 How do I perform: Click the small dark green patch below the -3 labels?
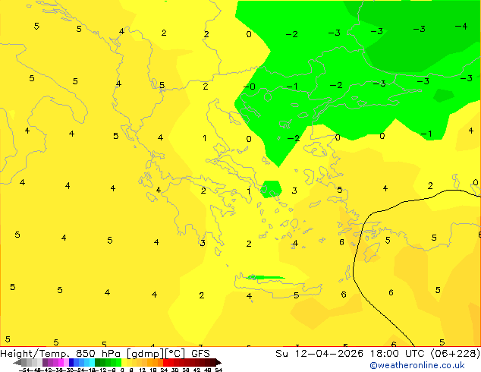click(443, 95)
